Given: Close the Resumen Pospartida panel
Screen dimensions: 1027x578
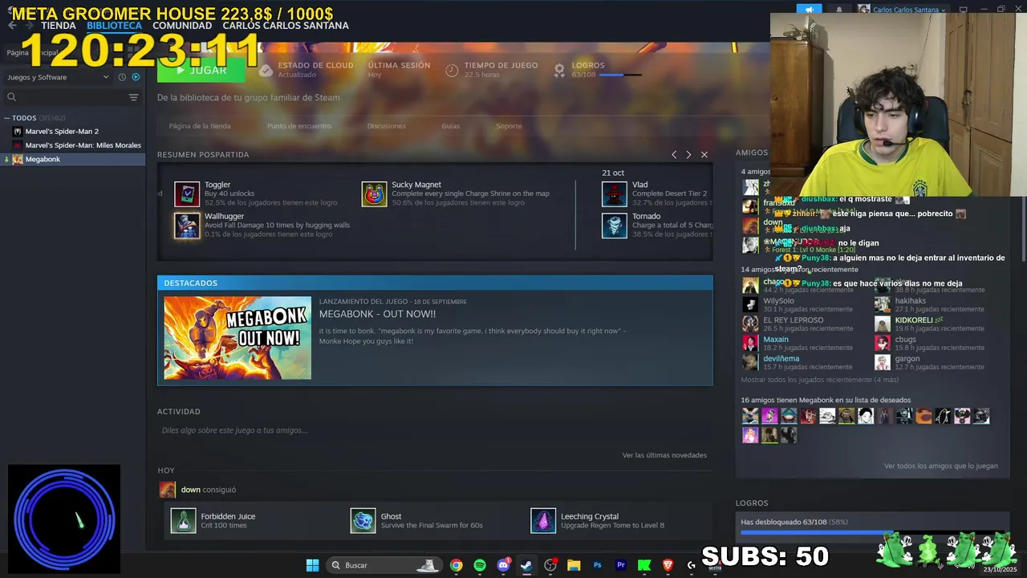Looking at the screenshot, I should (704, 154).
